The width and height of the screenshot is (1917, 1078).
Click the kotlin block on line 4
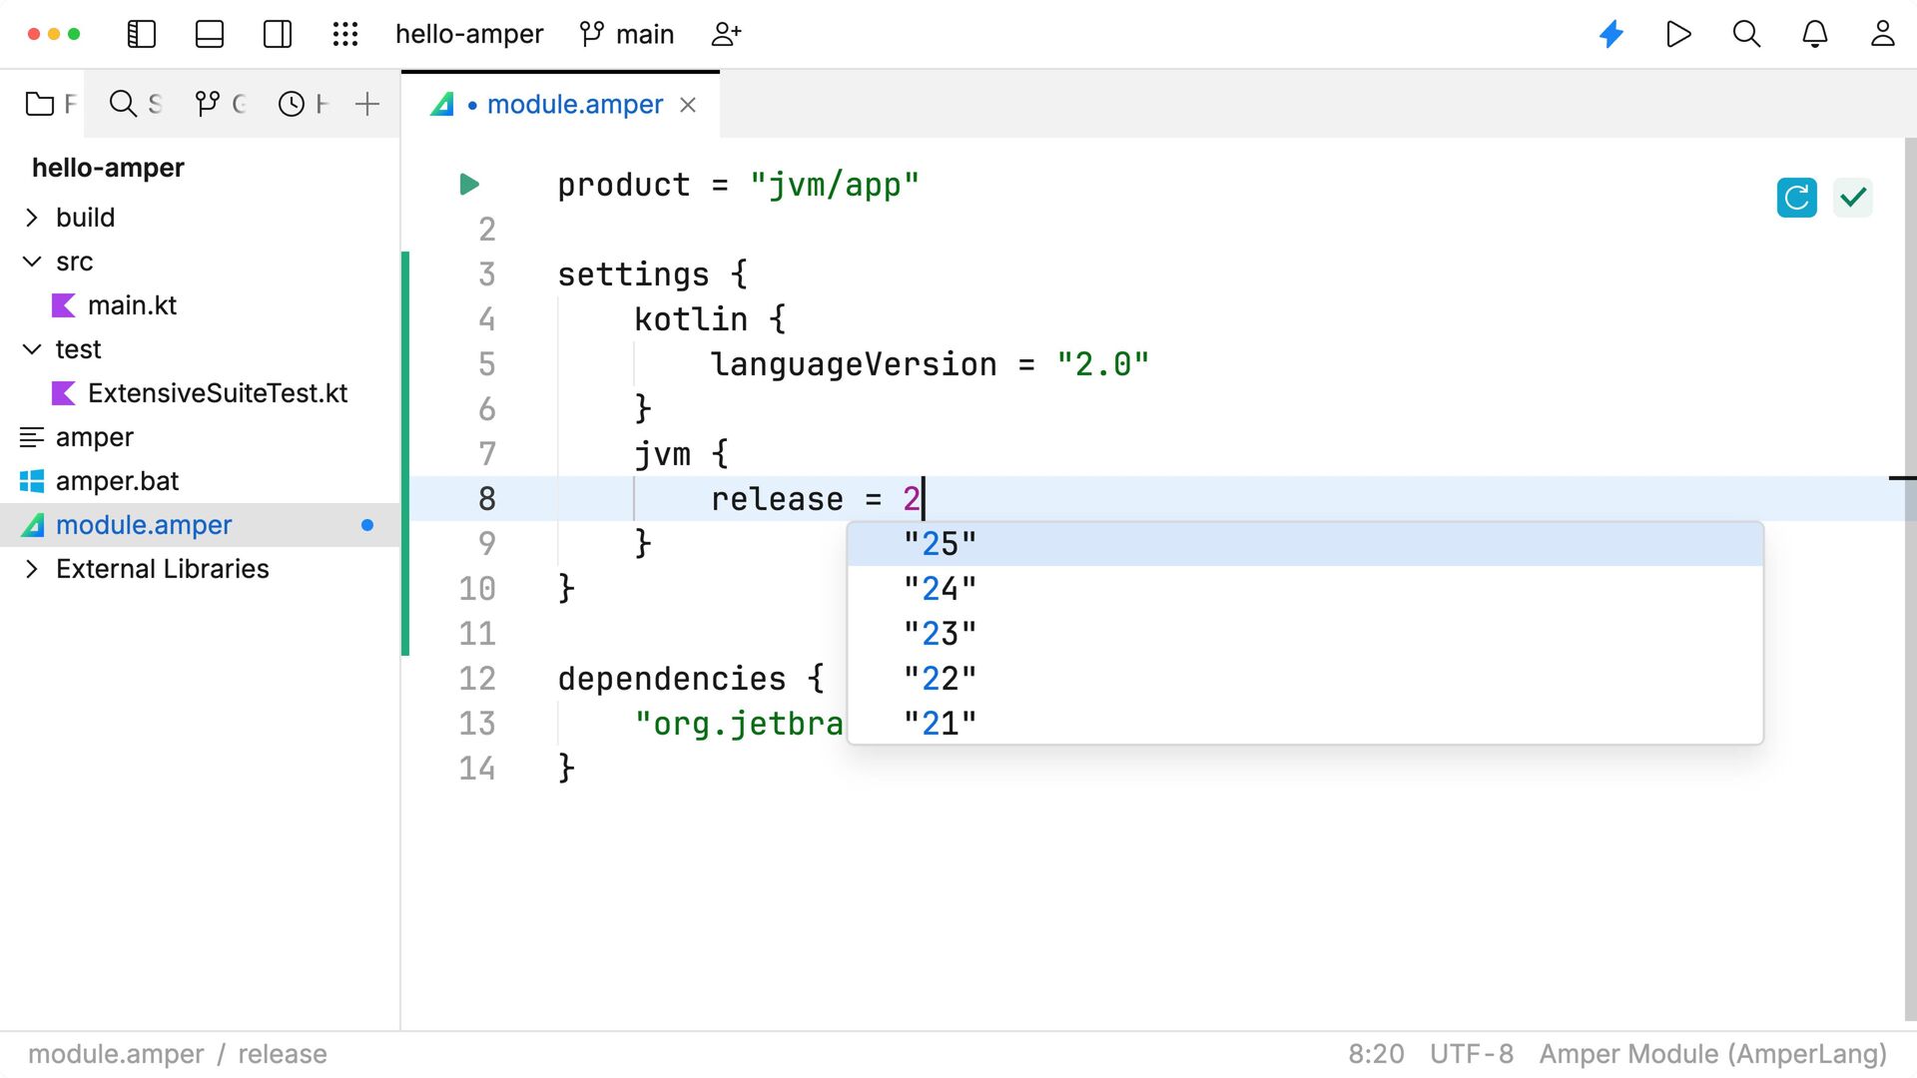[x=691, y=319]
